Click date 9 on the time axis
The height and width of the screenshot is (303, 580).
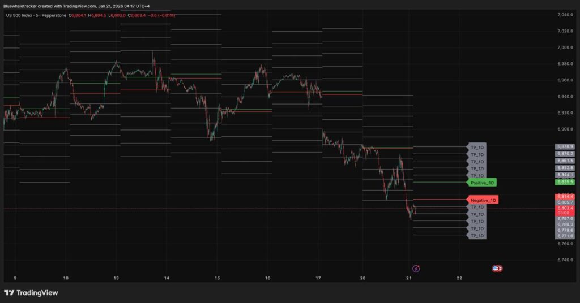click(15, 278)
